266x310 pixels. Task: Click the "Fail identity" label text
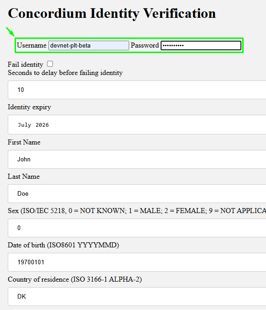pyautogui.click(x=26, y=64)
